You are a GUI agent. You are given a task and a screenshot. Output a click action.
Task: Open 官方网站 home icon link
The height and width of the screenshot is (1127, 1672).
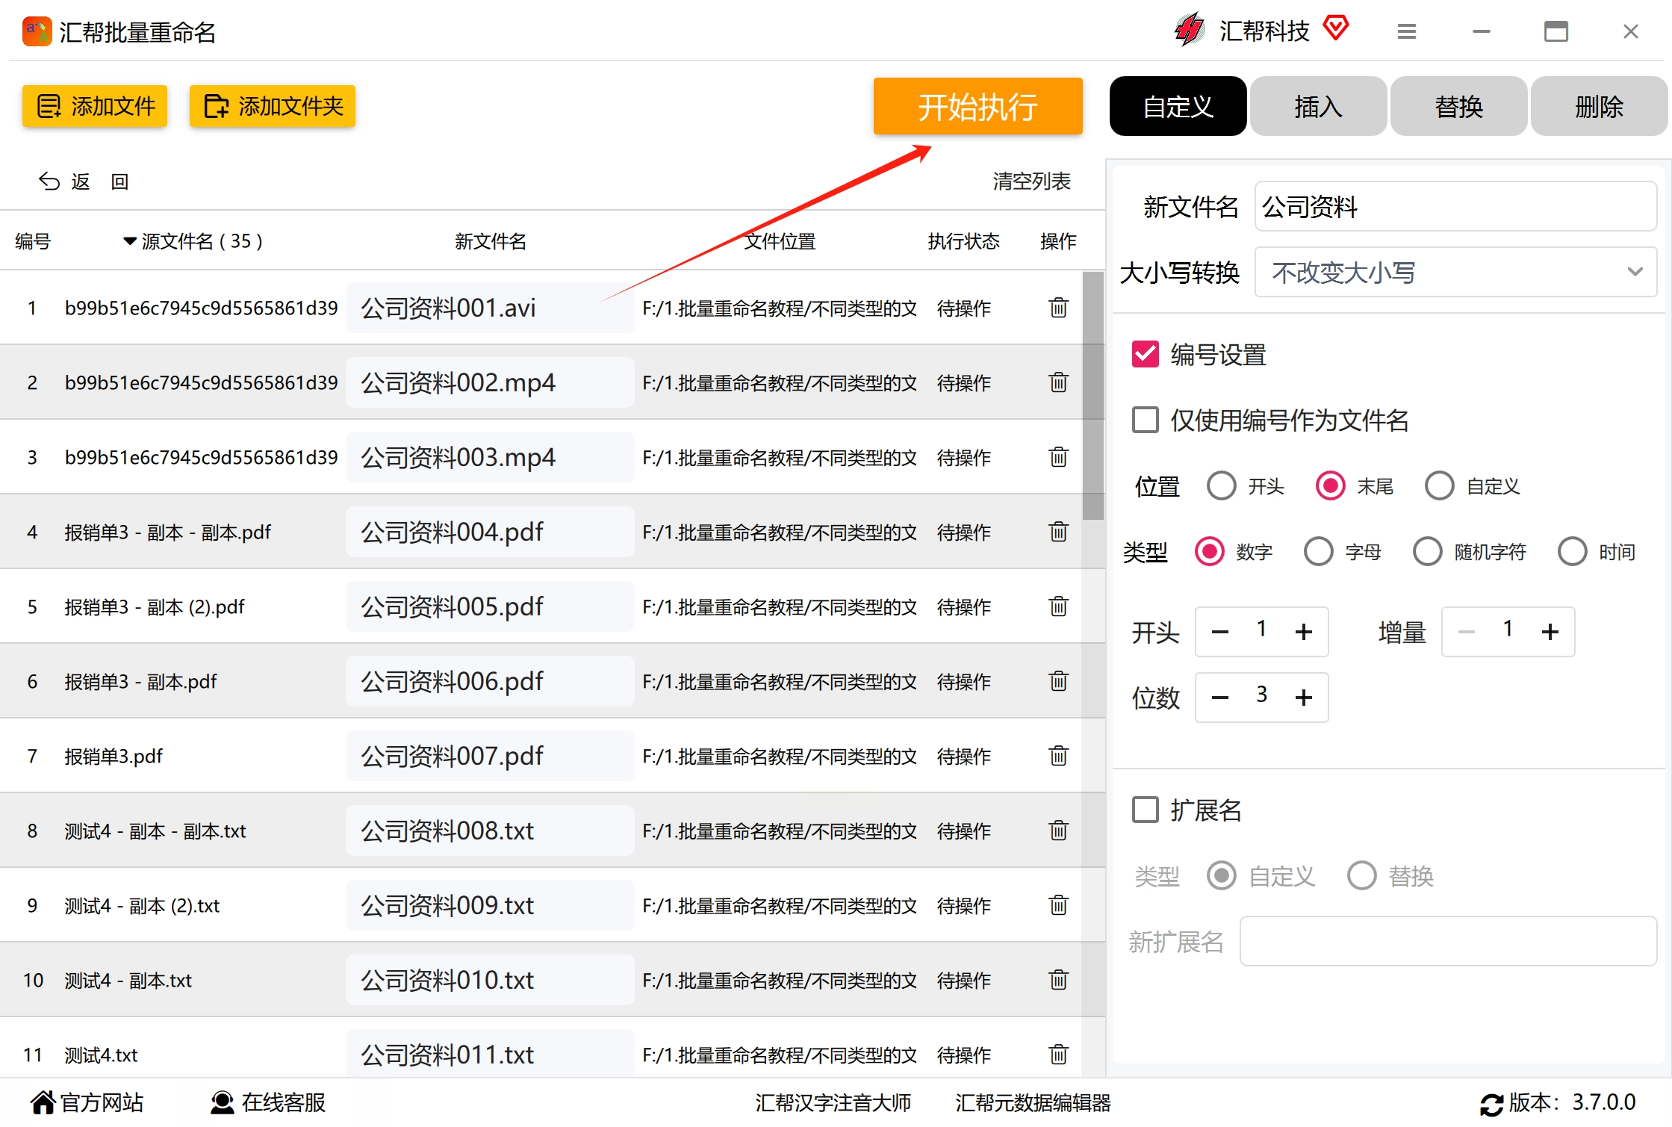click(43, 1102)
